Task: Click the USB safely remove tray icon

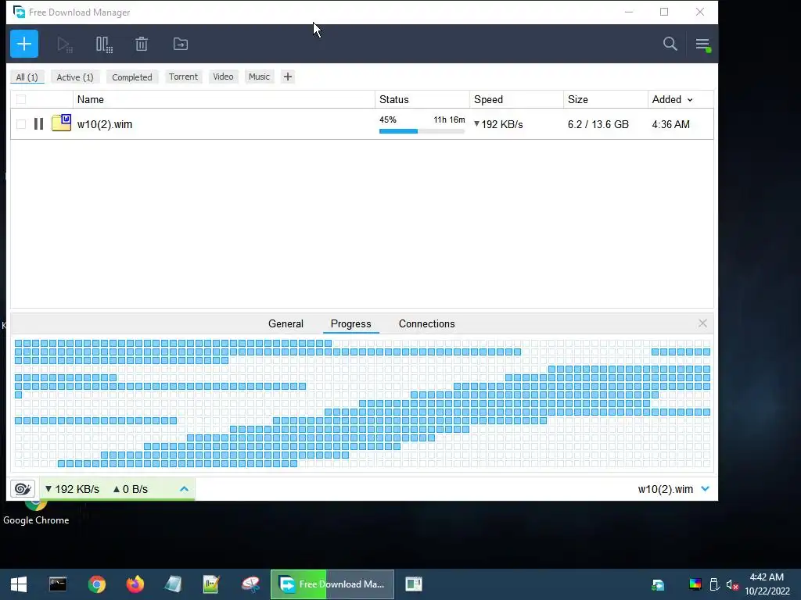Action: pos(714,584)
